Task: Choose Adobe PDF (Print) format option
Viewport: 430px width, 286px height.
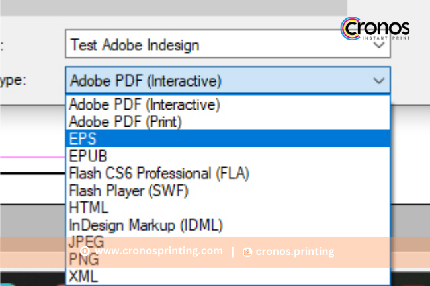Action: pyautogui.click(x=228, y=122)
